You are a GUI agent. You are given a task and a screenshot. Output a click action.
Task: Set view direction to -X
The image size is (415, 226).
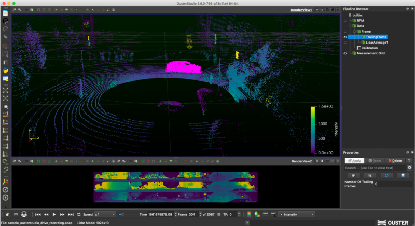pyautogui.click(x=5, y=122)
